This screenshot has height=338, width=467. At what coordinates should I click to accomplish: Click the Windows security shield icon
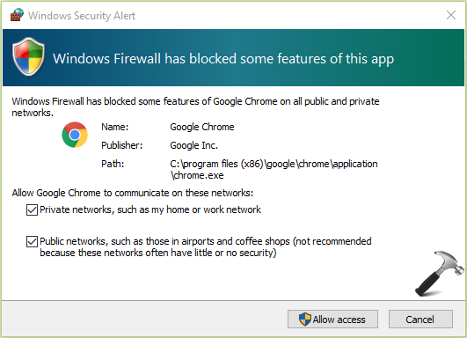29,56
